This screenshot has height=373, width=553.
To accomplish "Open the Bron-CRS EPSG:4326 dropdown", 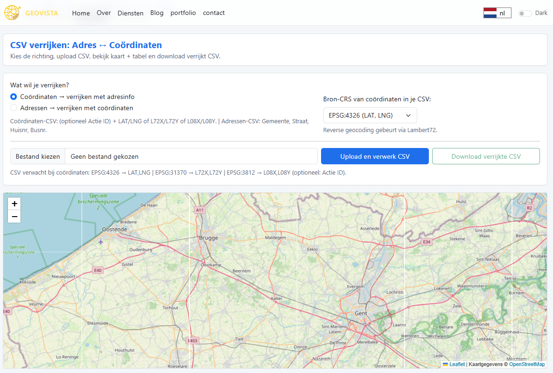I will 370,115.
